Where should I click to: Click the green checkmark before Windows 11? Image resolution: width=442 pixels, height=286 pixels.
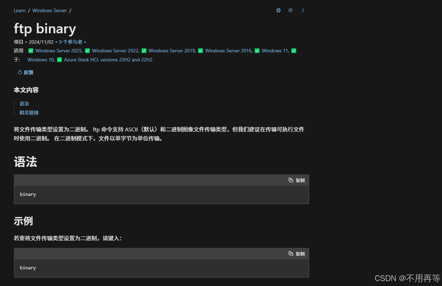click(257, 51)
